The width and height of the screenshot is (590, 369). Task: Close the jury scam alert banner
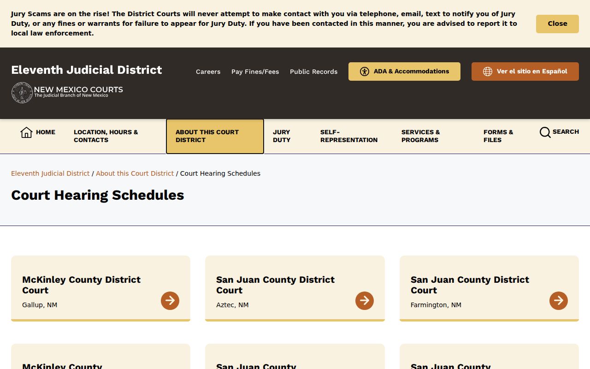click(x=557, y=24)
